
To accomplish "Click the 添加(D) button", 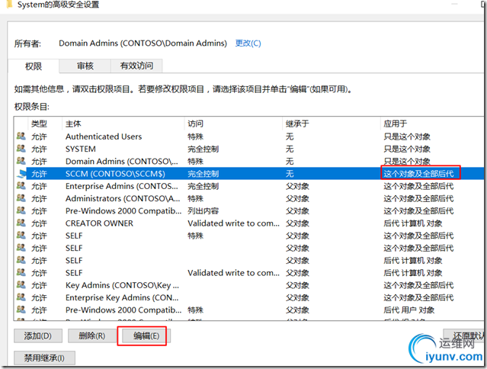I will click(x=38, y=335).
